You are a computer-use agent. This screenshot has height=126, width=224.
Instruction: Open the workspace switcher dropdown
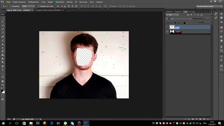tap(209, 6)
